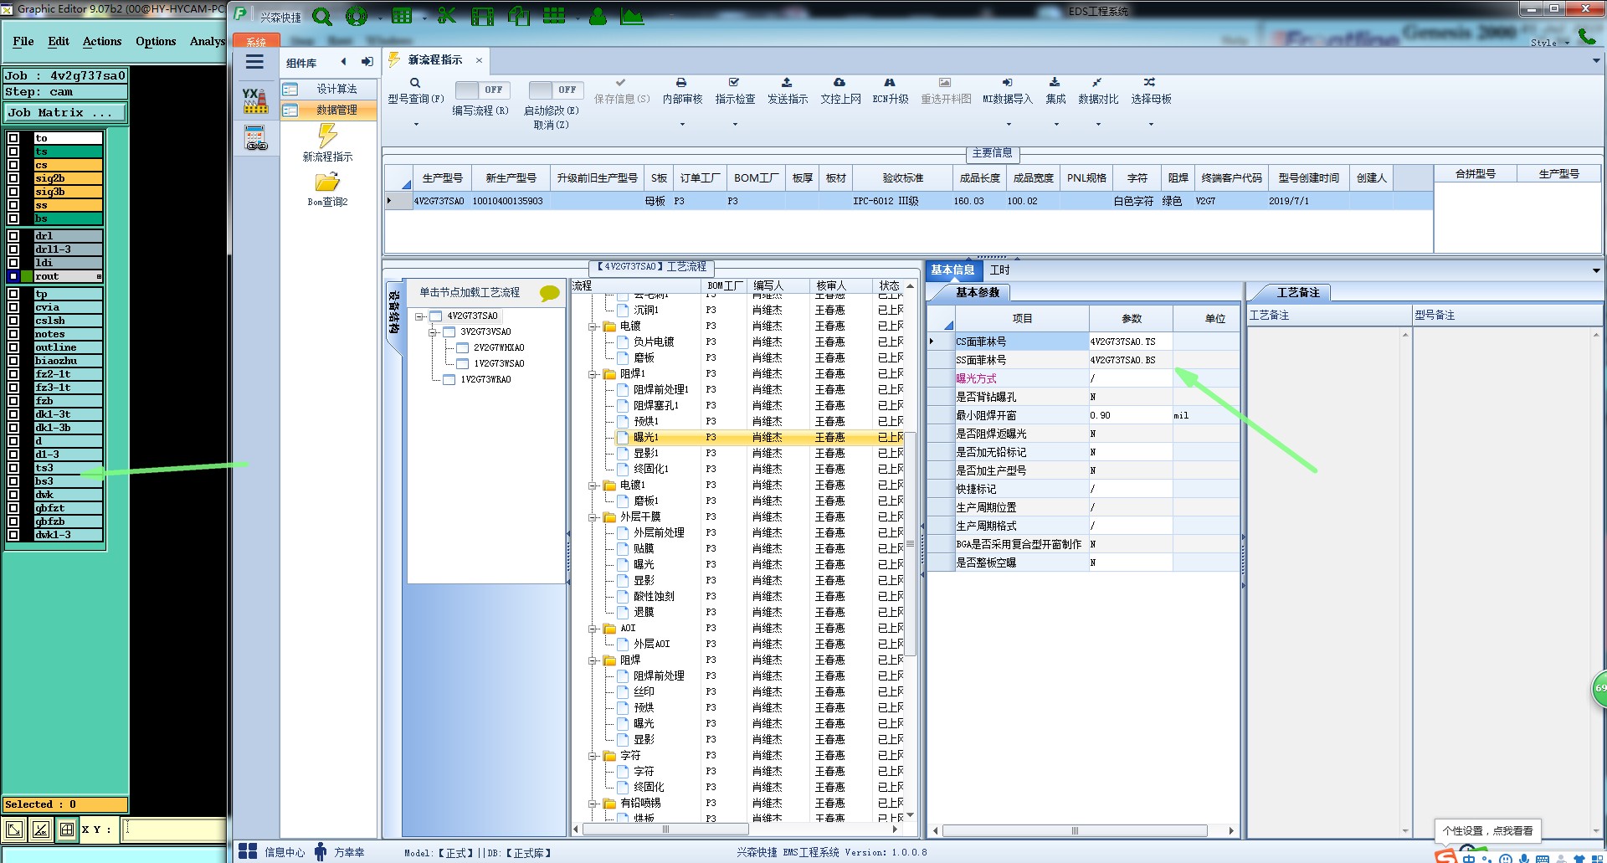The height and width of the screenshot is (863, 1607).
Task: Click 内部审核 printer icon
Action: click(681, 83)
